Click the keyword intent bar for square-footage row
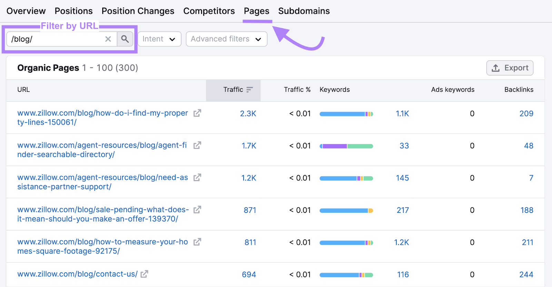The width and height of the screenshot is (552, 287). pyautogui.click(x=346, y=243)
